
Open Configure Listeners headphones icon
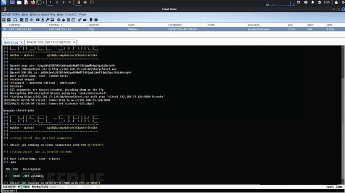pyautogui.click(x=15, y=20)
